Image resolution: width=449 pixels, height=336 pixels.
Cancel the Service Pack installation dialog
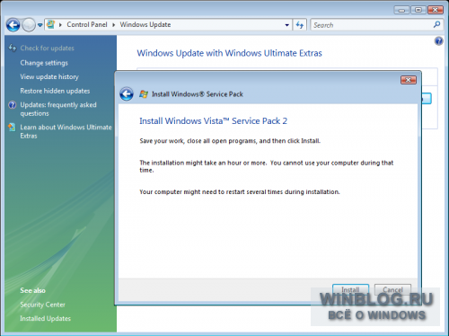tap(392, 289)
